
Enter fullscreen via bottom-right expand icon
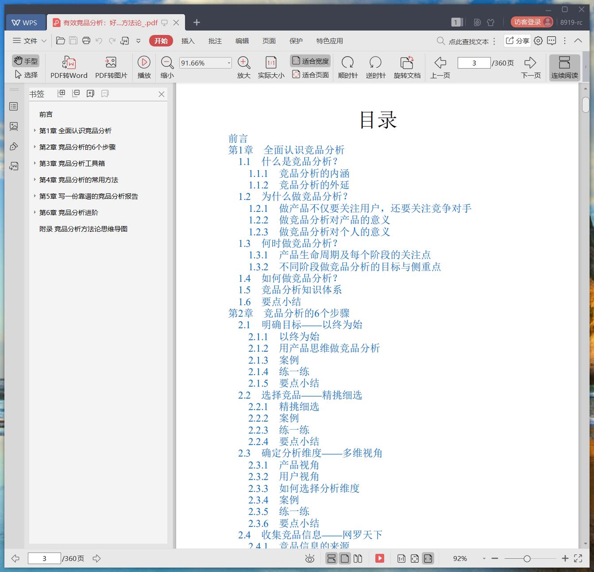tap(578, 558)
